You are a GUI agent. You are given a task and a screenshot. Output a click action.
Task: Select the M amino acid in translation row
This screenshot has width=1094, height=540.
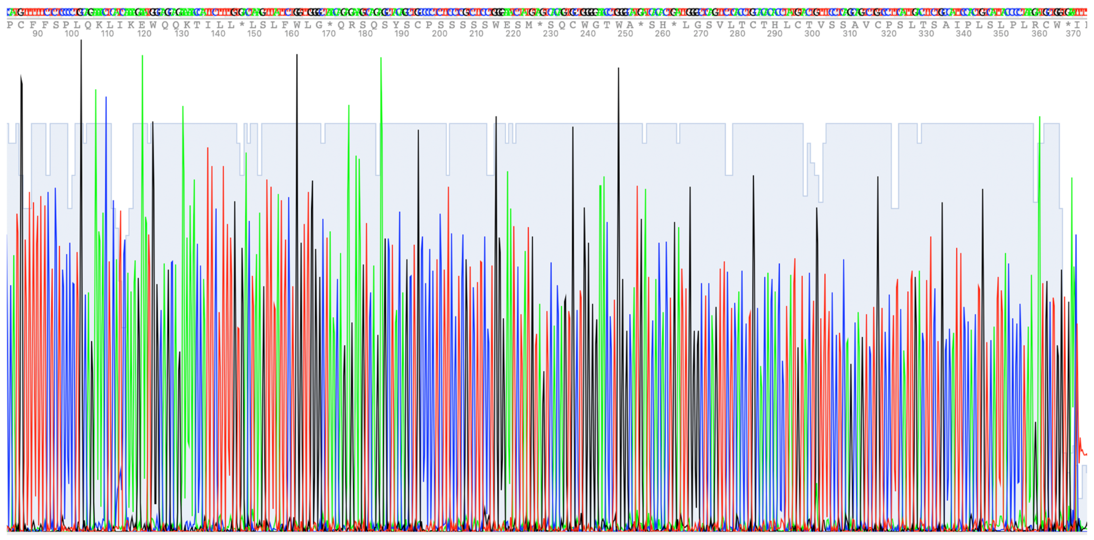[x=529, y=25]
